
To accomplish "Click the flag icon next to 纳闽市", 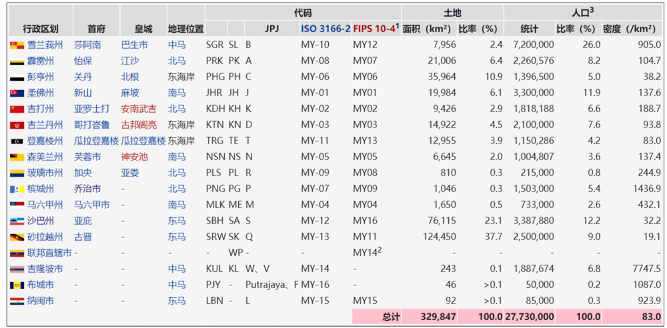I will coord(17,301).
